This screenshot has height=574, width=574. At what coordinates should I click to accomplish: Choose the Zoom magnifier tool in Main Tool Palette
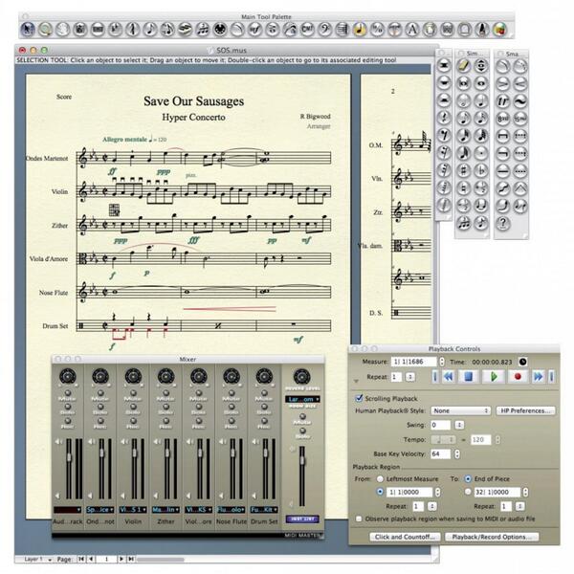[45, 30]
